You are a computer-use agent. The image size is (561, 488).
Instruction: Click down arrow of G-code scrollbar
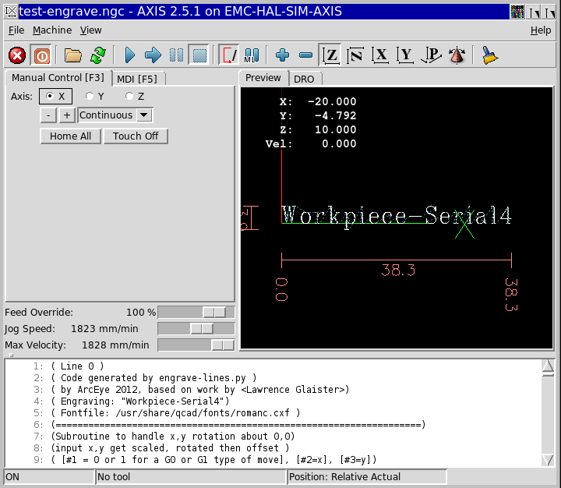tap(548, 459)
